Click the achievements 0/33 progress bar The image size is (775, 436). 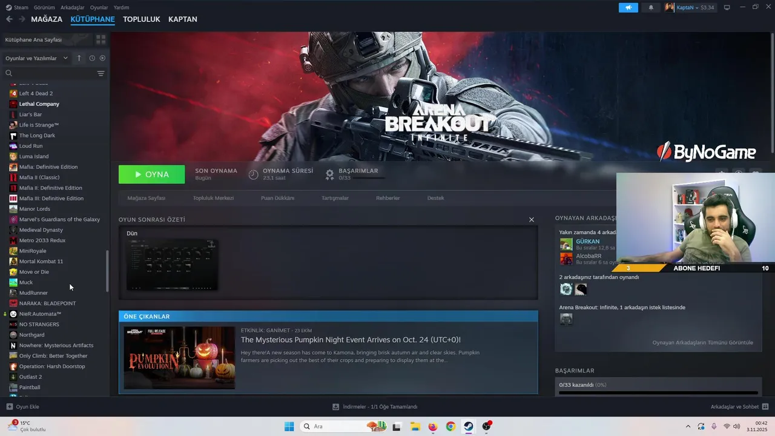click(x=658, y=393)
